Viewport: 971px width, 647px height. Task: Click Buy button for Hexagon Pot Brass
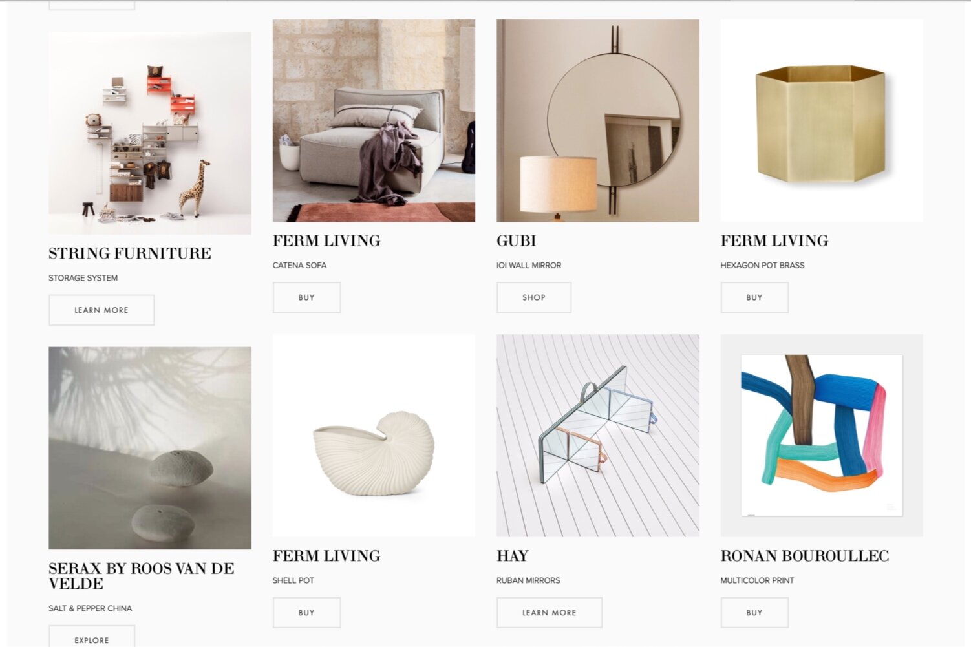pyautogui.click(x=754, y=297)
